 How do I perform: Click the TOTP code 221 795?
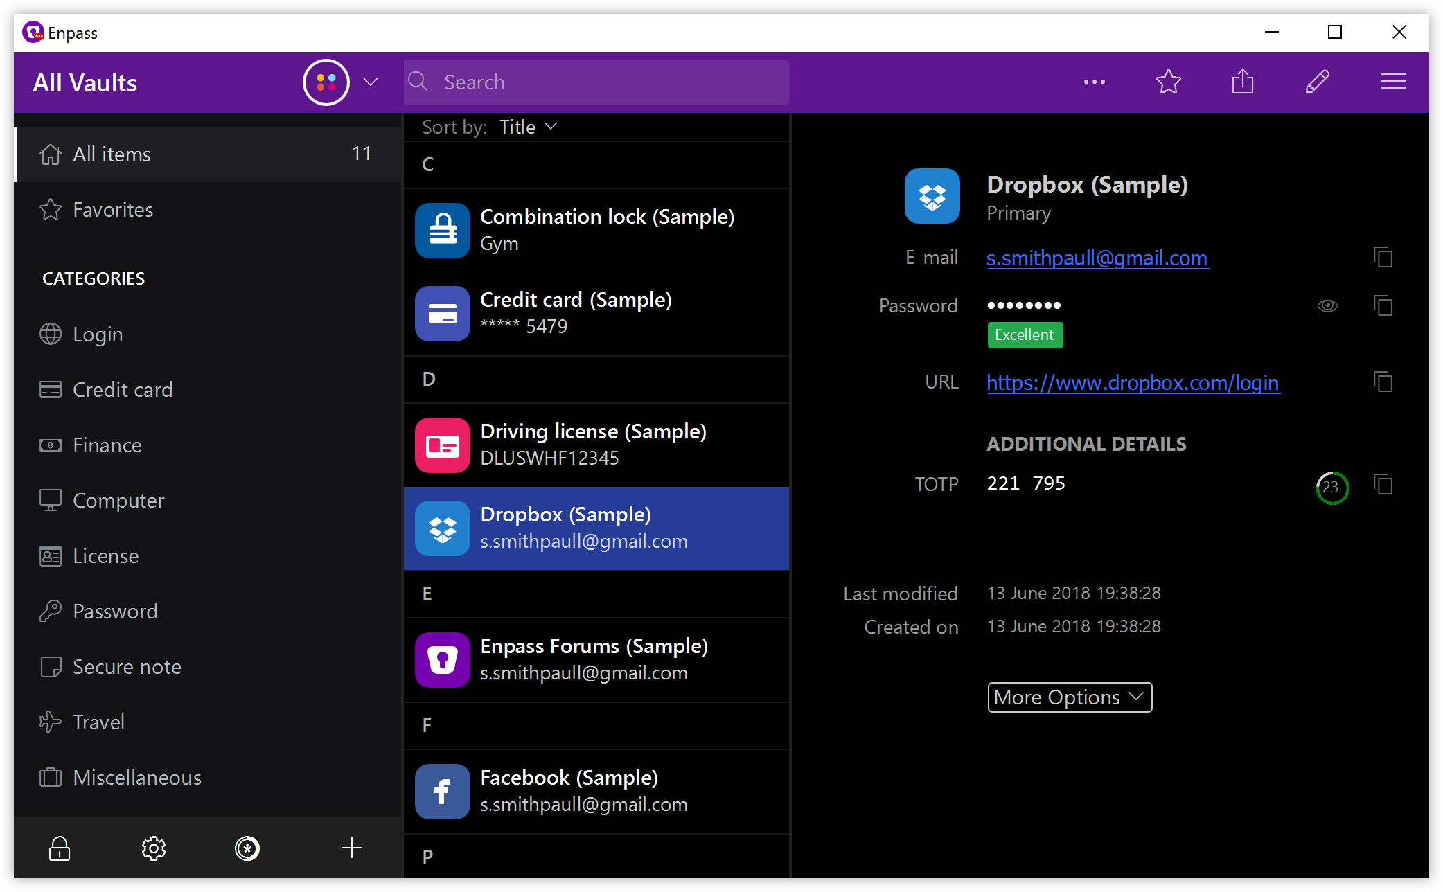[1026, 483]
